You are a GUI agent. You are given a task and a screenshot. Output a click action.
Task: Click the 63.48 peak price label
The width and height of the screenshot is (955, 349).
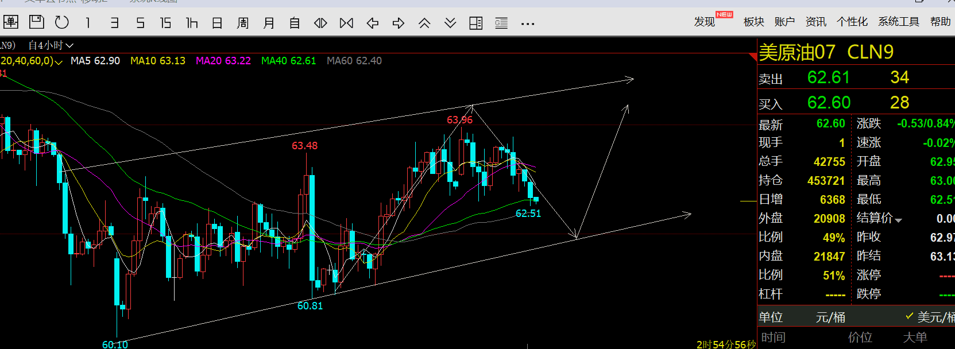(x=304, y=146)
